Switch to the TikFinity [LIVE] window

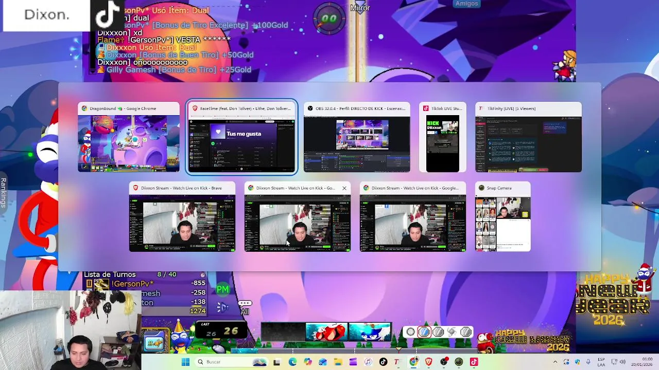(x=528, y=137)
